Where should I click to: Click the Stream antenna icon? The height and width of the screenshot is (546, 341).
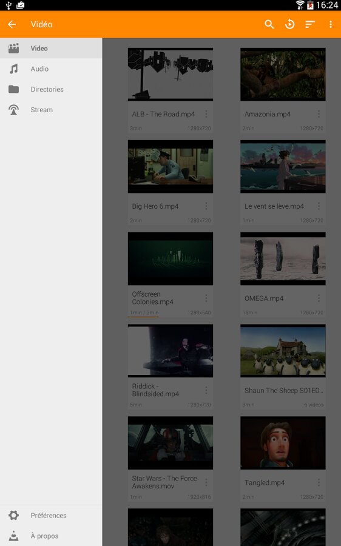(x=13, y=110)
